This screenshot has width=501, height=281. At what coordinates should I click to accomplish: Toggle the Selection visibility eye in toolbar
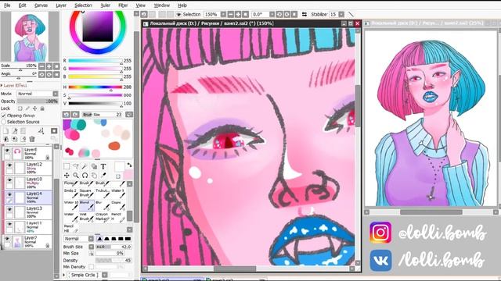(x=178, y=14)
